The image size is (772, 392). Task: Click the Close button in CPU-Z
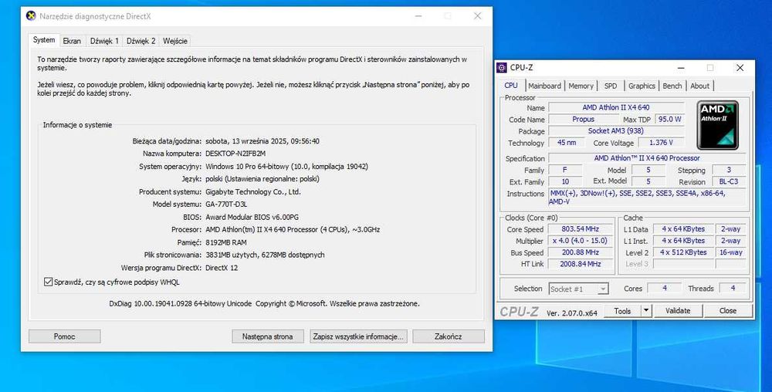728,311
